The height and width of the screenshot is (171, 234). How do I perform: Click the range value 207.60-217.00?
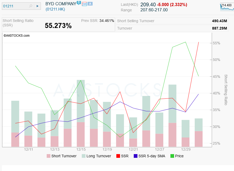click(x=154, y=10)
